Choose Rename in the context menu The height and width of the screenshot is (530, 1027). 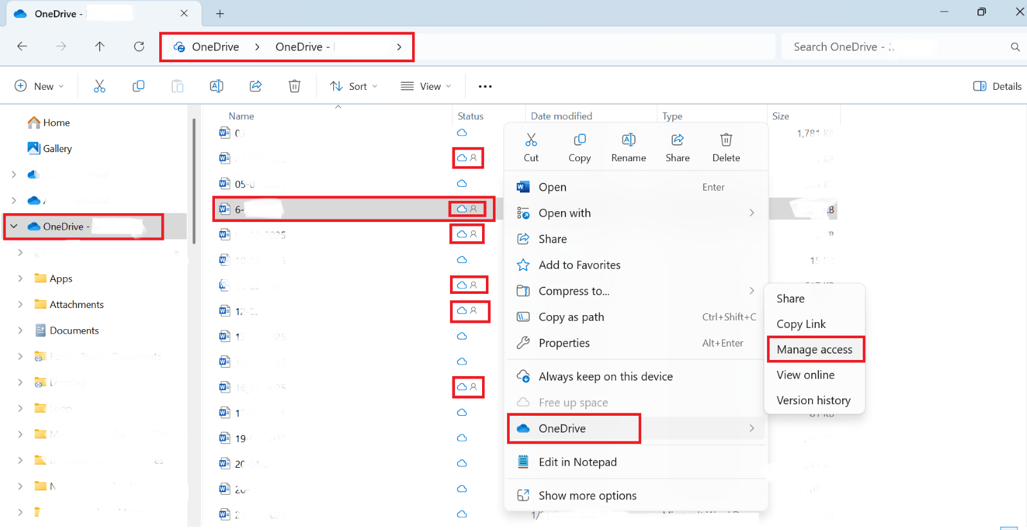point(628,148)
